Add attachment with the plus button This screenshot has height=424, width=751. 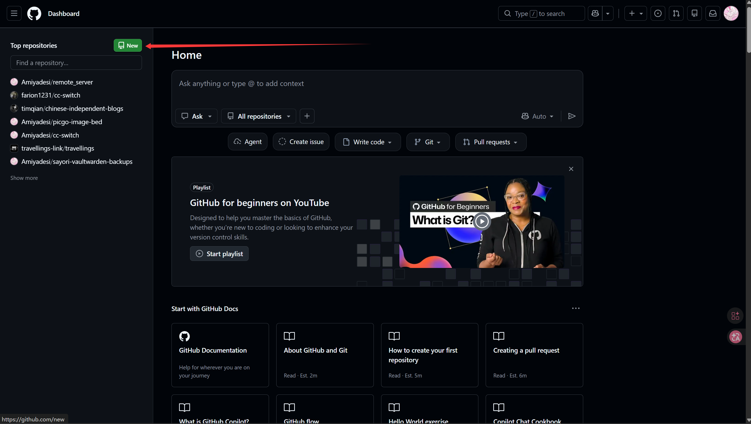coord(307,116)
